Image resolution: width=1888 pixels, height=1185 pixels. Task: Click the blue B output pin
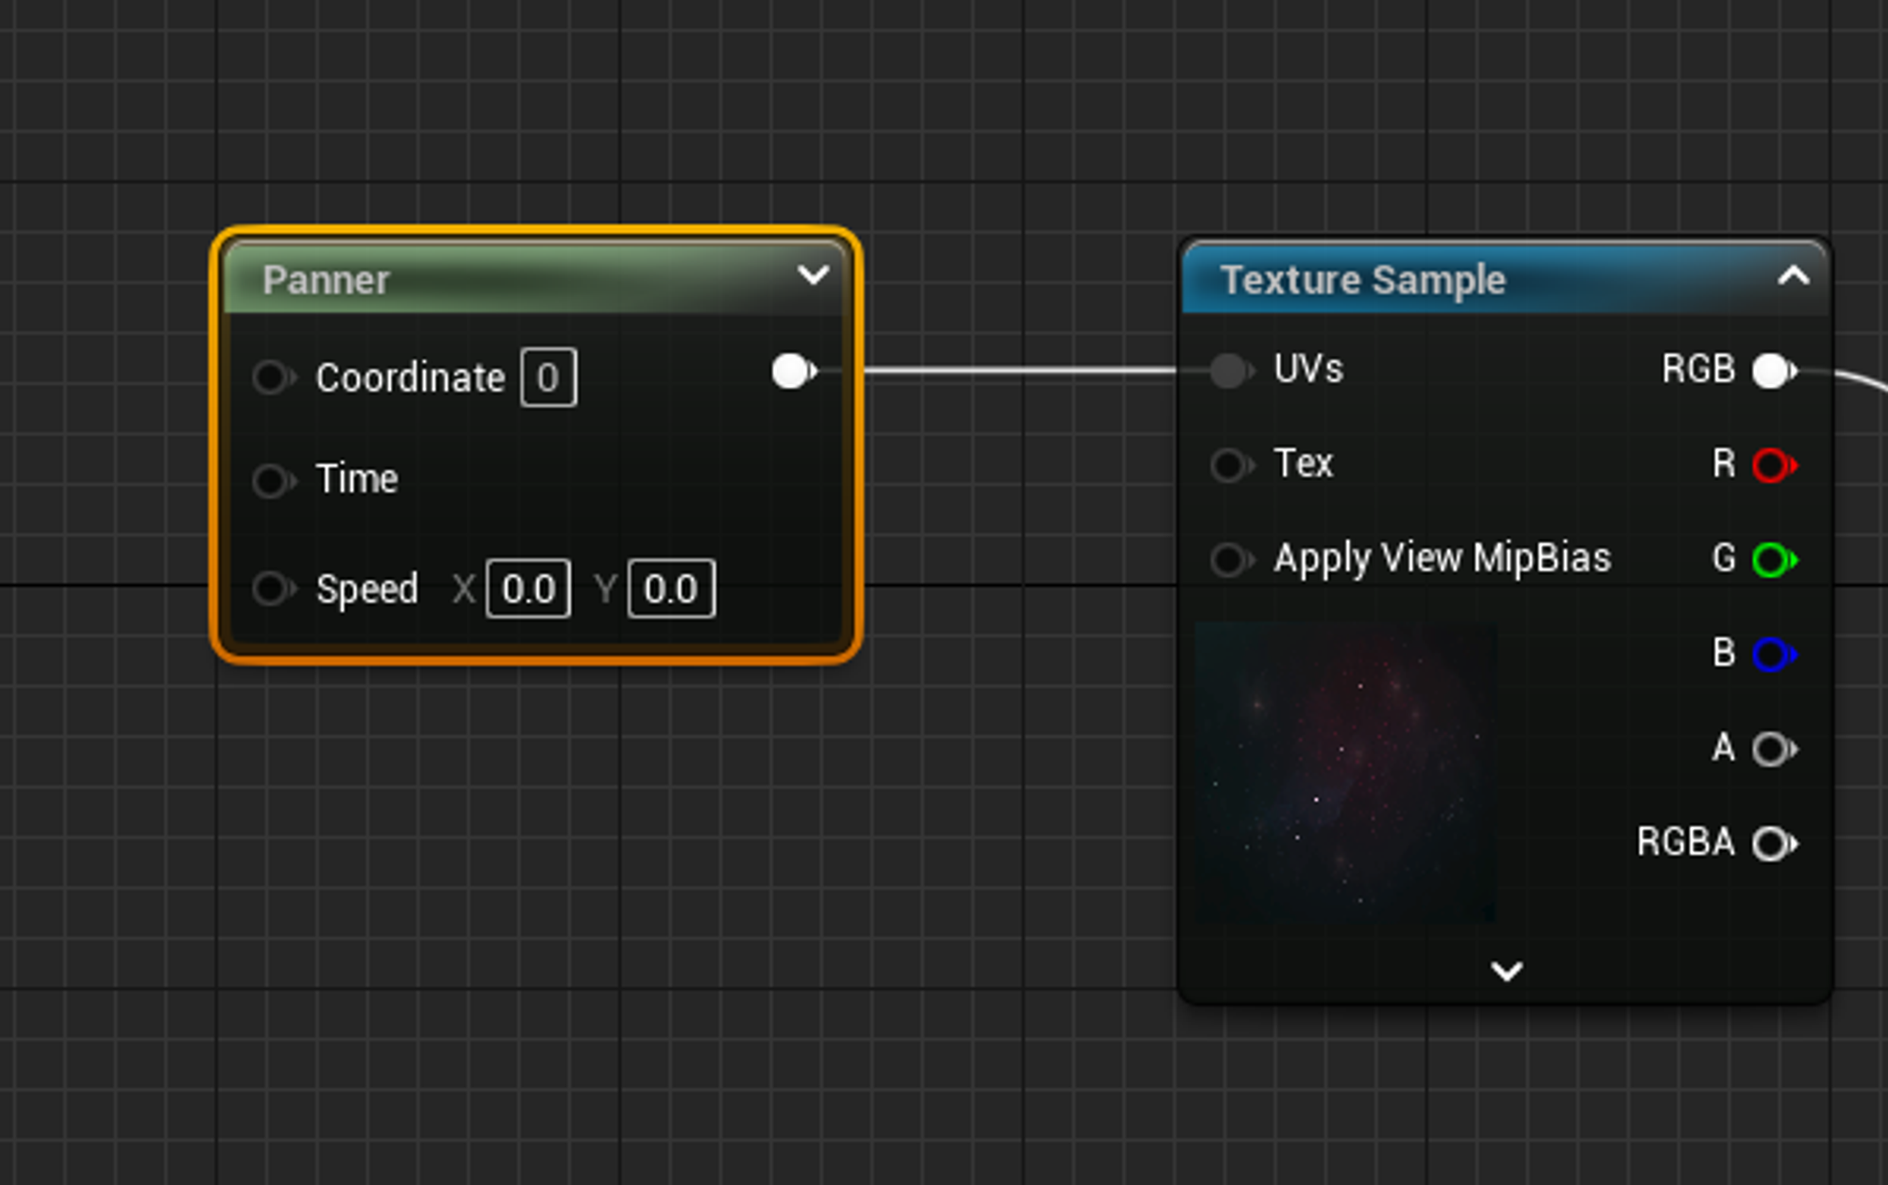pyautogui.click(x=1774, y=653)
